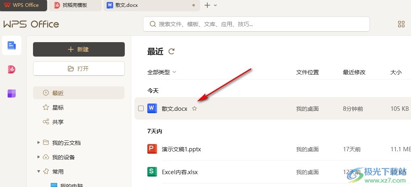Collapse the 常用 tree section

tap(39, 172)
